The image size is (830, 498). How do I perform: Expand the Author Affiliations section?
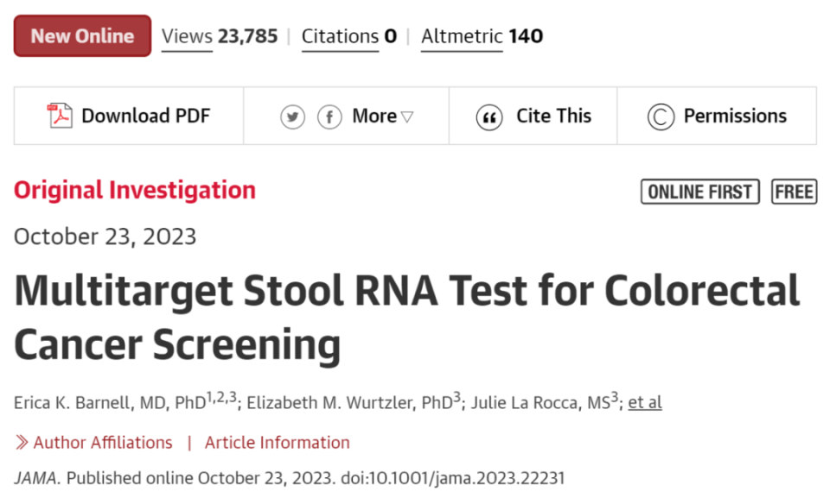[102, 443]
